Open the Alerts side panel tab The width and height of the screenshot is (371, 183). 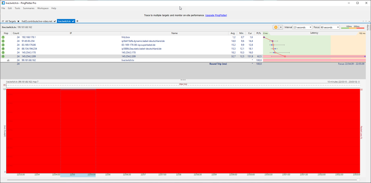pos(368,27)
